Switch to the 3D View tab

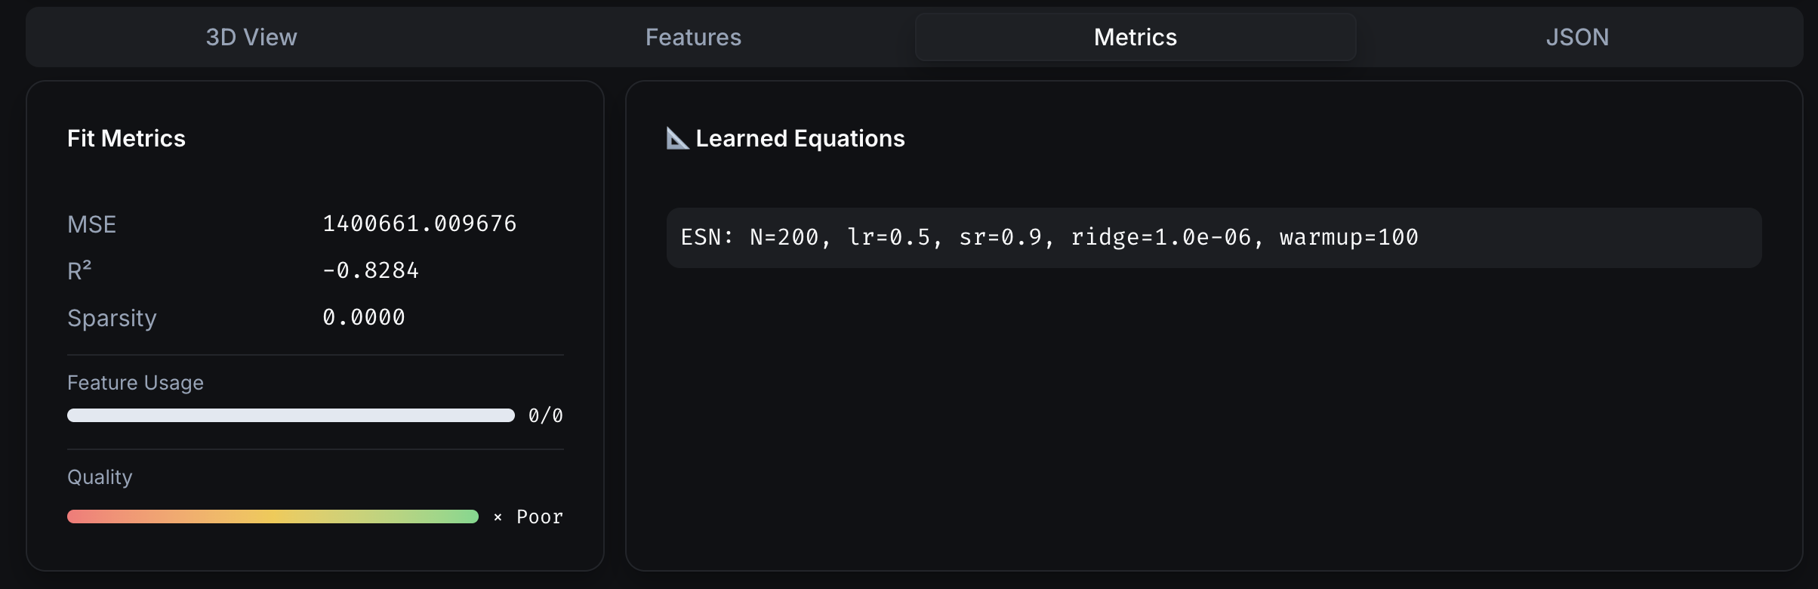pyautogui.click(x=251, y=37)
